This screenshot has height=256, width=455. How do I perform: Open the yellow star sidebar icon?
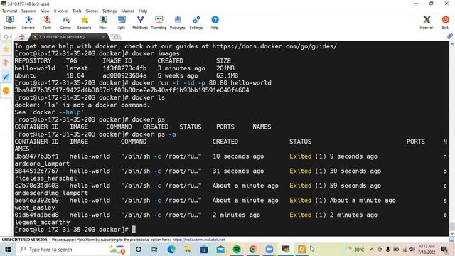(x=6, y=49)
